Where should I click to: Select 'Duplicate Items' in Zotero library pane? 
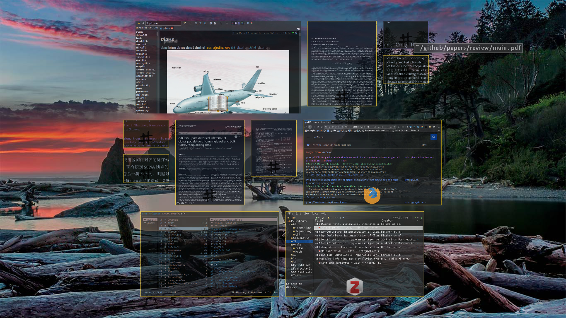pyautogui.click(x=301, y=269)
